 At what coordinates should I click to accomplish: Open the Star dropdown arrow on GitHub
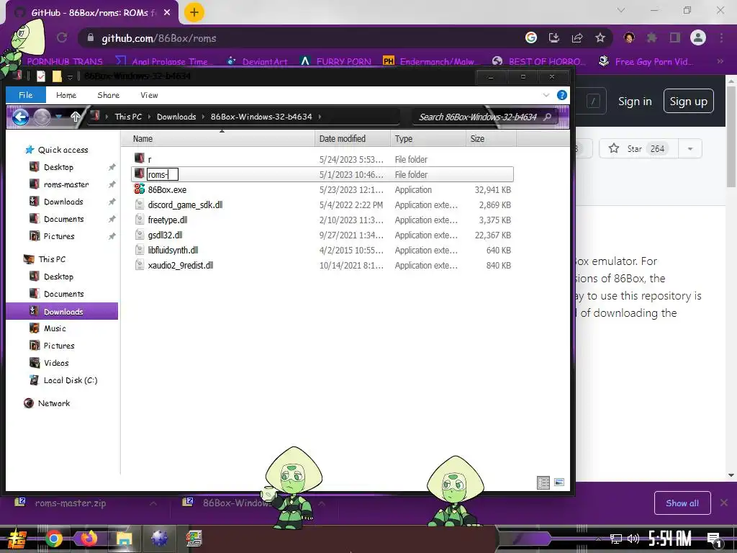click(690, 148)
